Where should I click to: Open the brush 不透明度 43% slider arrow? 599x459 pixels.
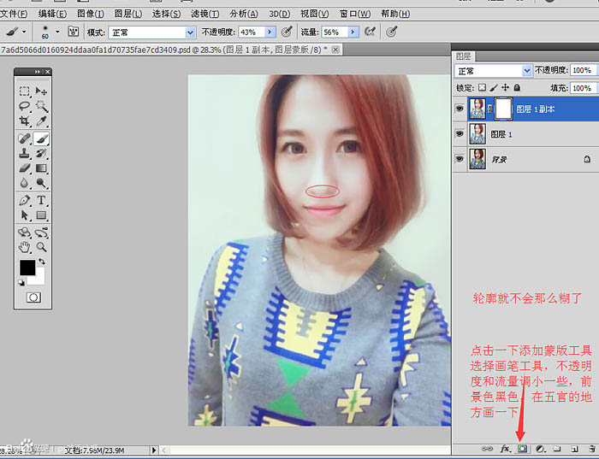(270, 32)
